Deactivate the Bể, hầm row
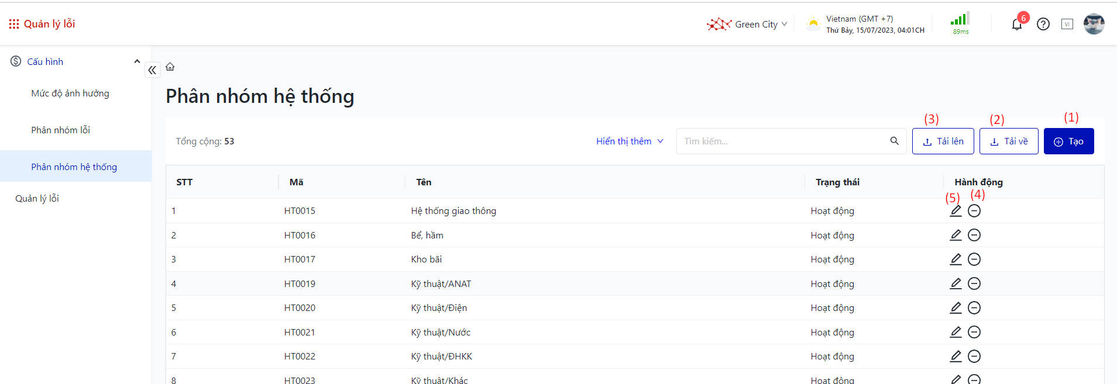The width and height of the screenshot is (1117, 384). click(x=974, y=235)
